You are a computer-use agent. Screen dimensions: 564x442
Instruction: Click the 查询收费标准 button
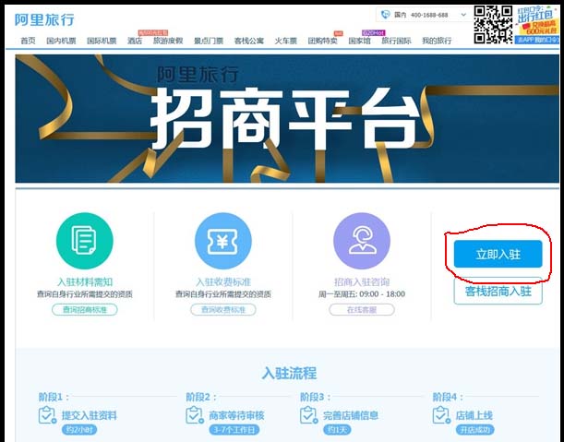223,310
